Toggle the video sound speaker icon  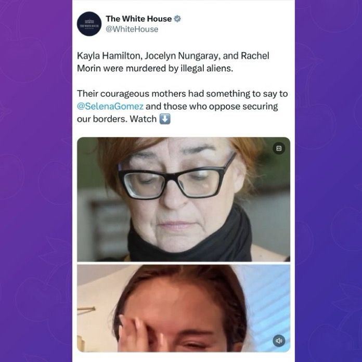click(279, 341)
